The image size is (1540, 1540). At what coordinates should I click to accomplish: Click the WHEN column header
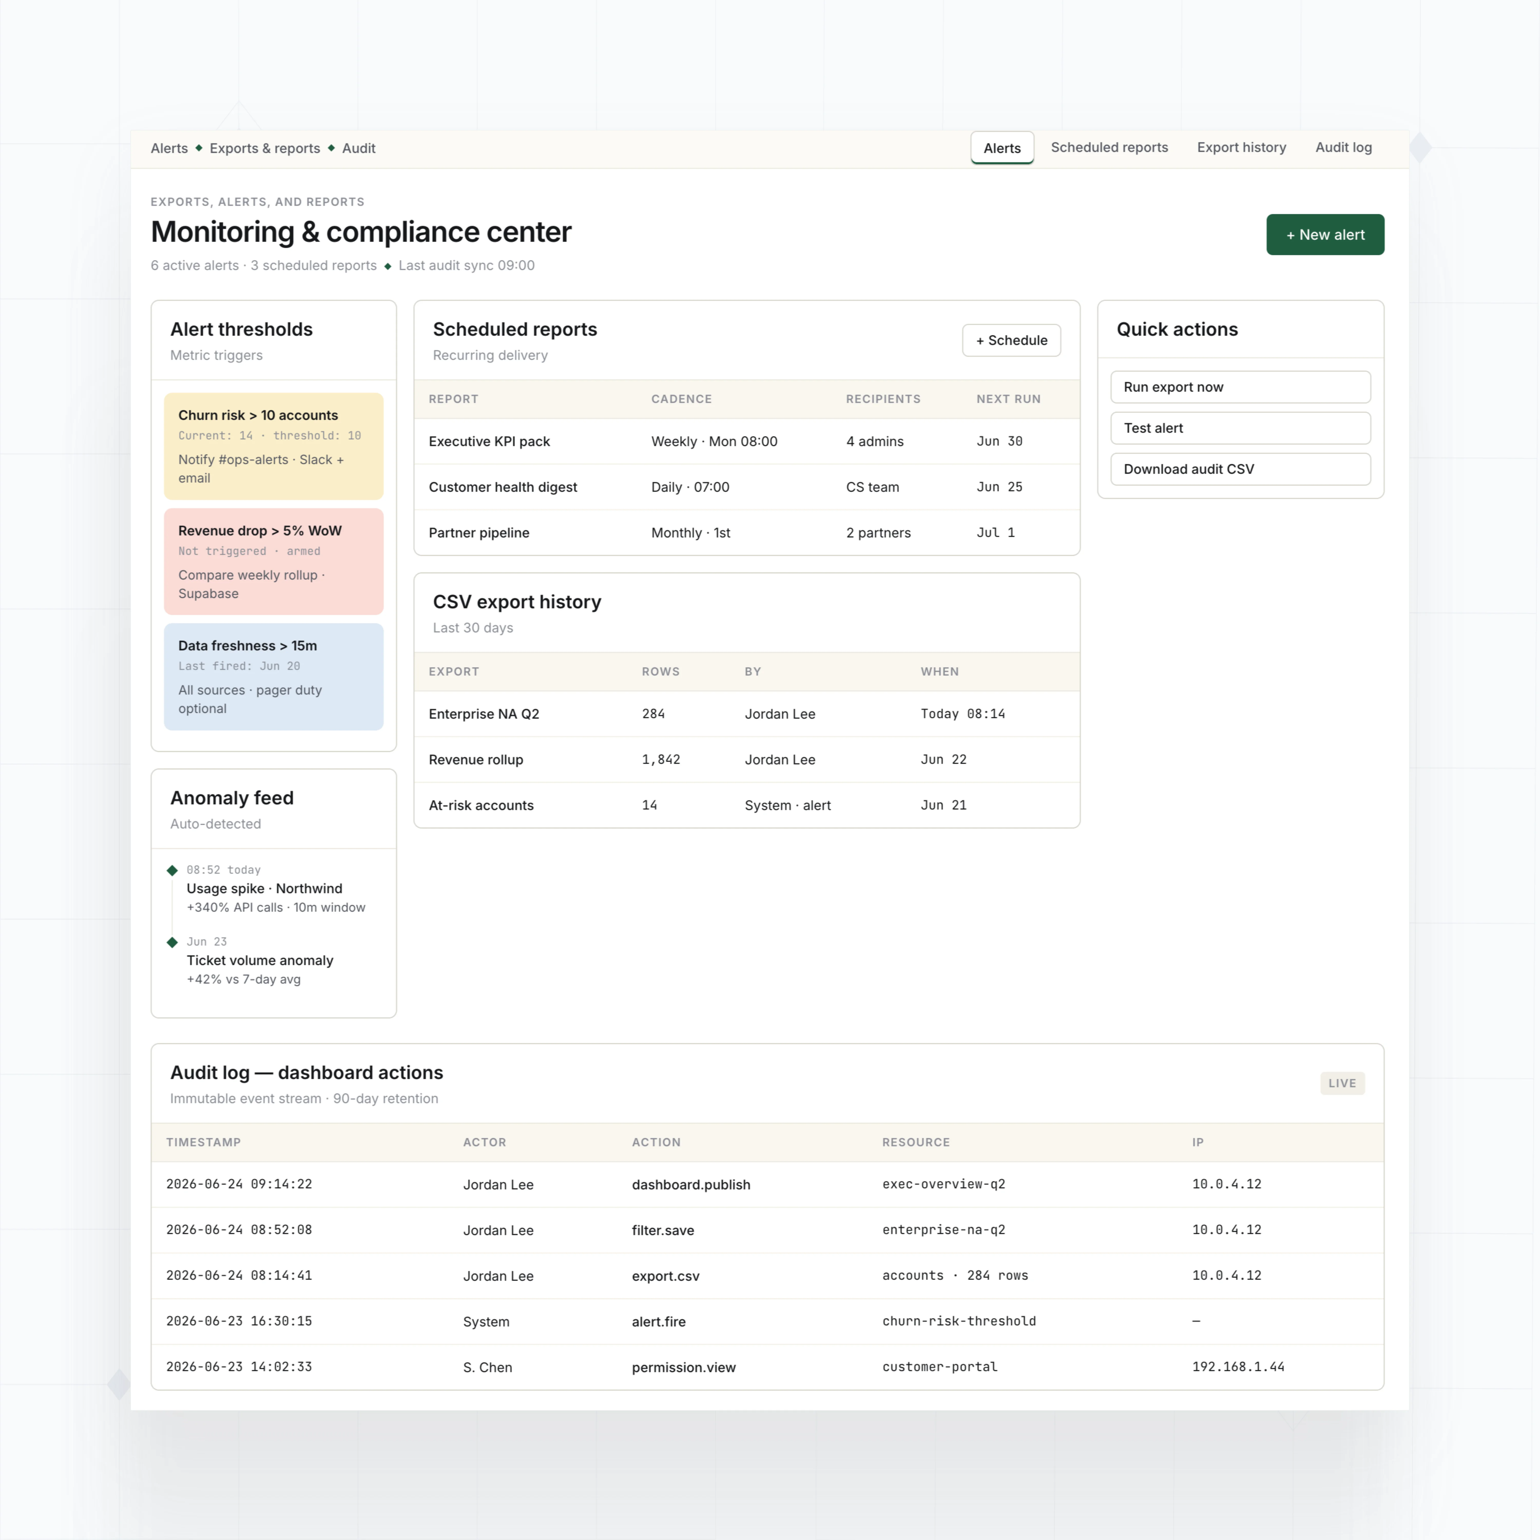[x=940, y=672]
